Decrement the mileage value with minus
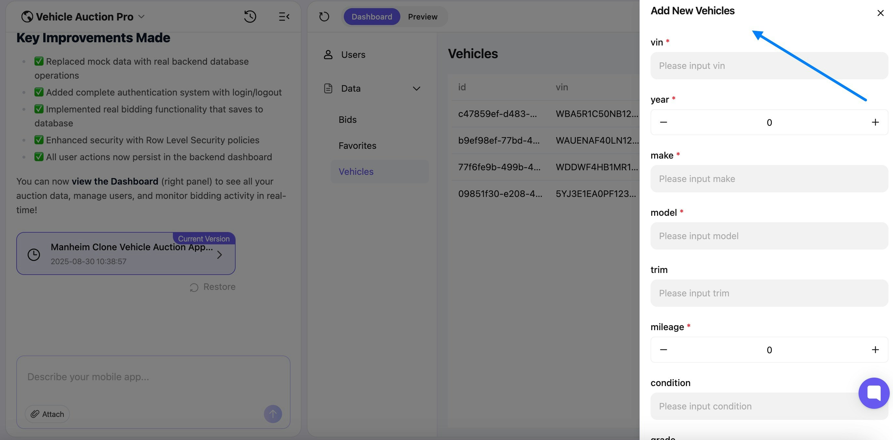This screenshot has width=893, height=440. (664, 350)
